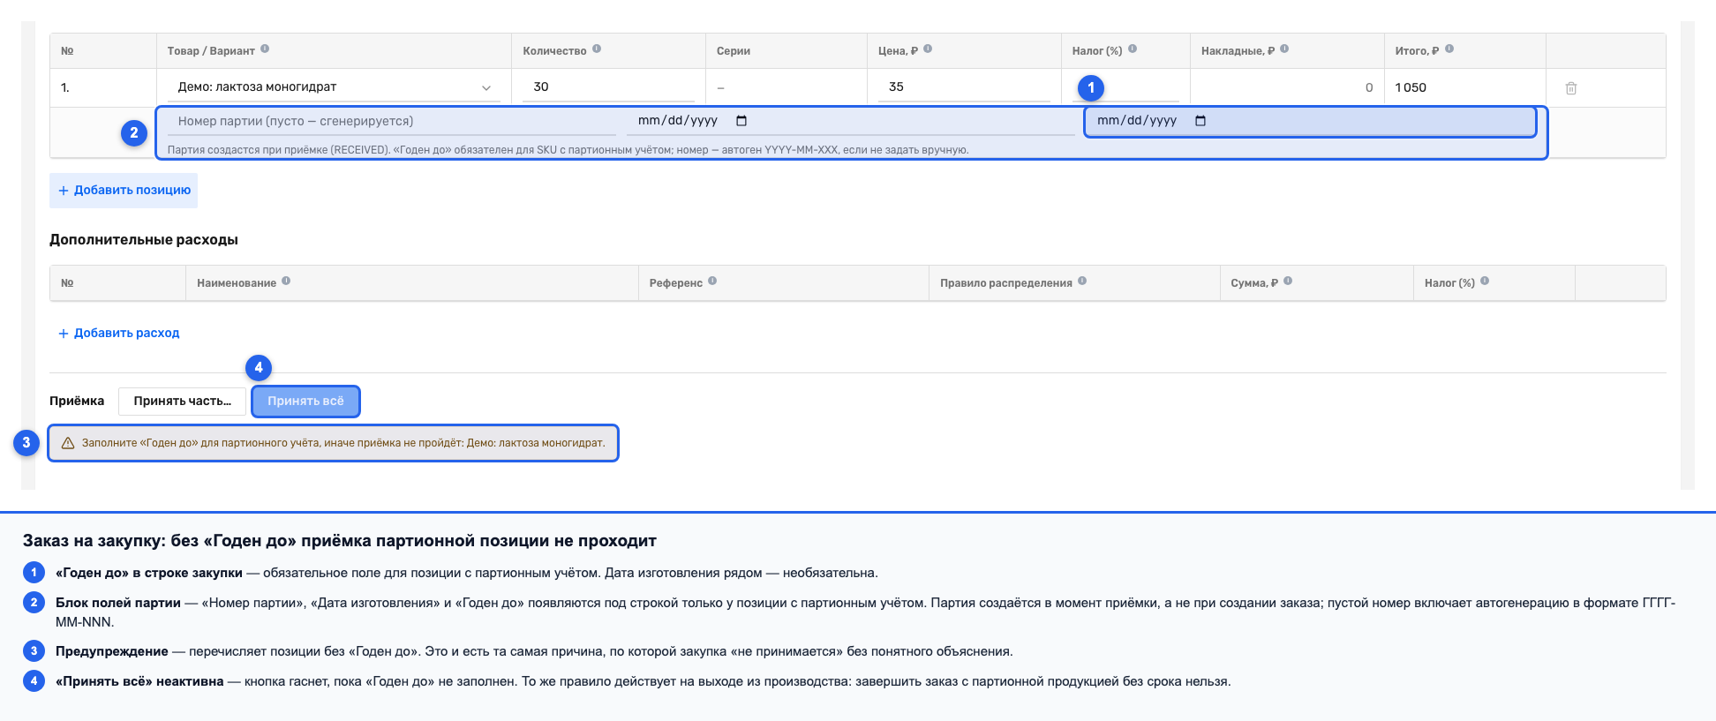The image size is (1716, 721).
Task: Click info icon next to Количество header
Action: click(x=597, y=49)
